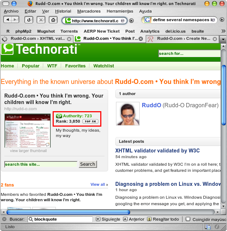Screen dimensions: 227x231
Task: Click the green Authority speech bubble icon
Action: tap(59, 116)
